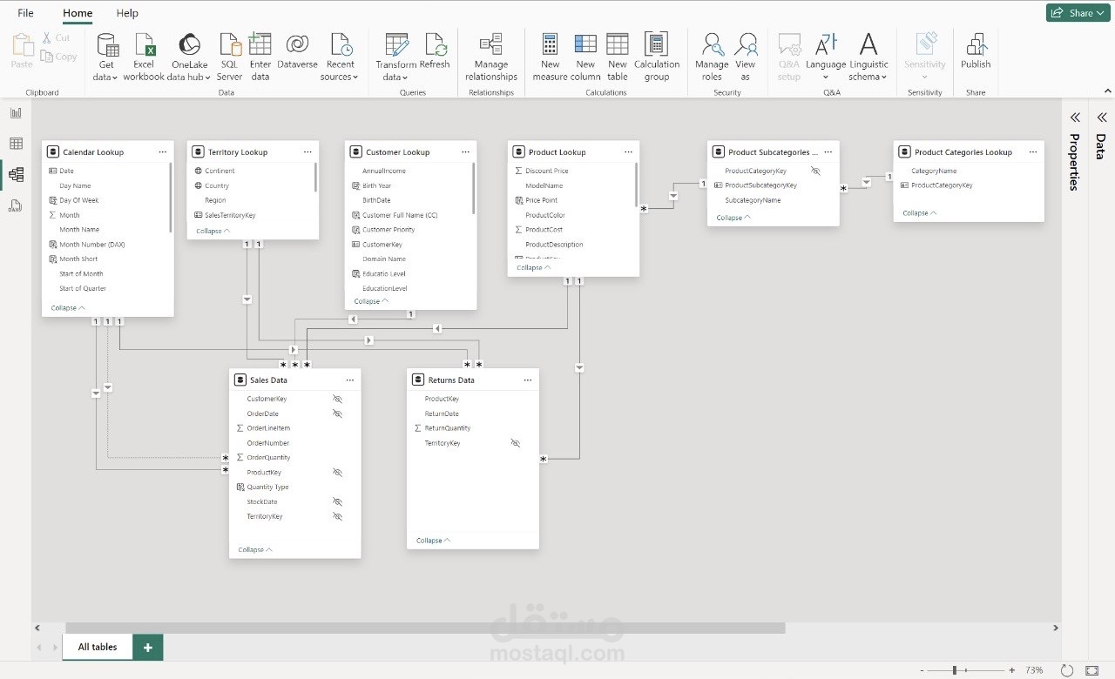Toggle visibility of TerritoryKey in Sales Data

(x=338, y=517)
